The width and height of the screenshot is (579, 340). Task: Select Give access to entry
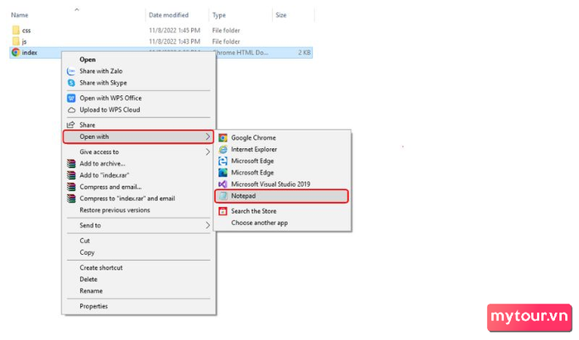pos(99,151)
